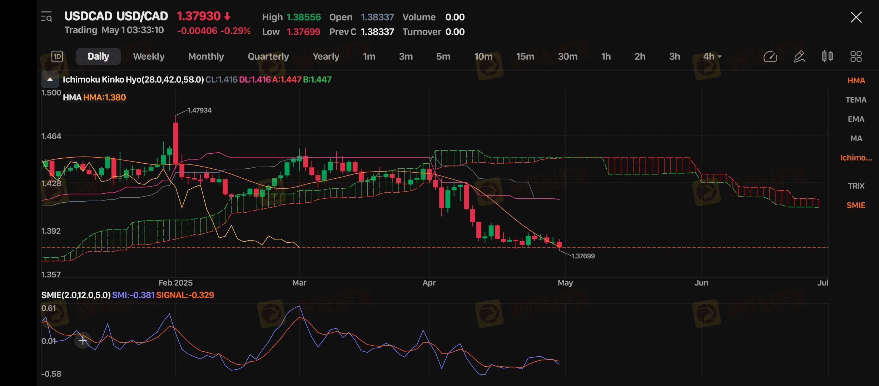This screenshot has height=386, width=879.
Task: Select the EMA indicator option
Action: pos(856,119)
